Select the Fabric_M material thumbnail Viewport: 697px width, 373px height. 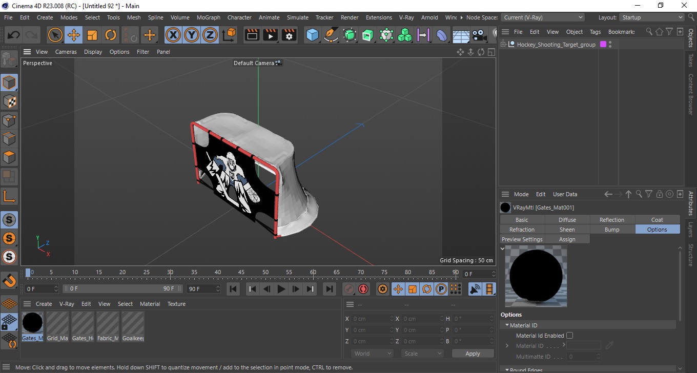point(108,326)
